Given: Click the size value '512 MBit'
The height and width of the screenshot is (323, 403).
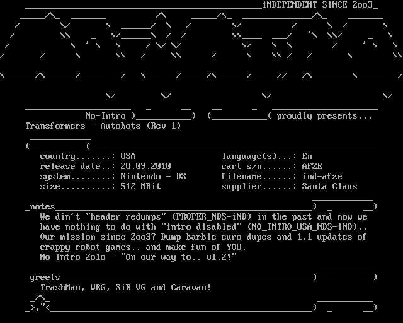Looking at the screenshot, I should [x=140, y=186].
